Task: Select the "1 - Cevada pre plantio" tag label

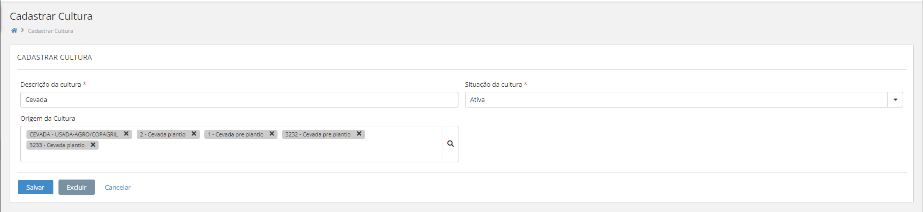Action: pos(235,134)
